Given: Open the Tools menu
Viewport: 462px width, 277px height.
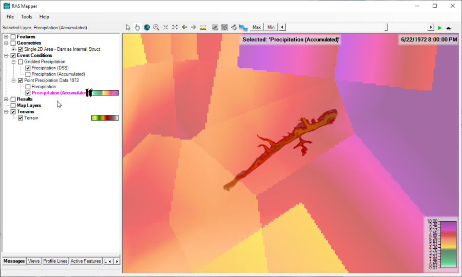Looking at the screenshot, I should coord(26,17).
